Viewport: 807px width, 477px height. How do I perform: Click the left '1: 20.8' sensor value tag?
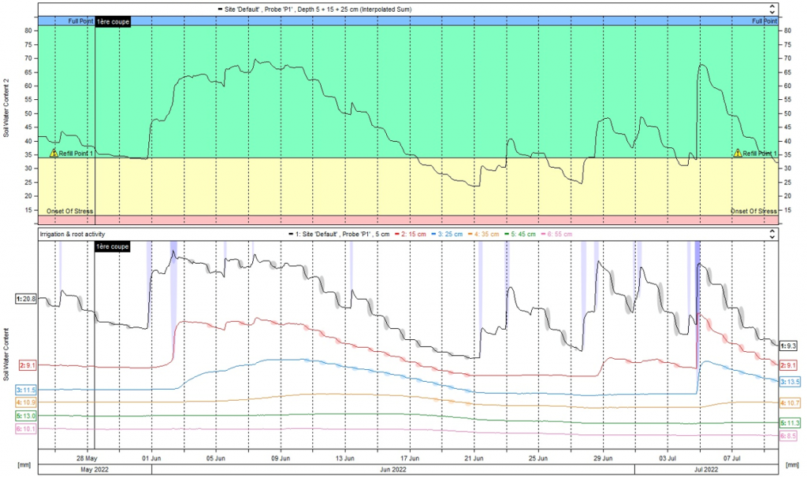[26, 299]
